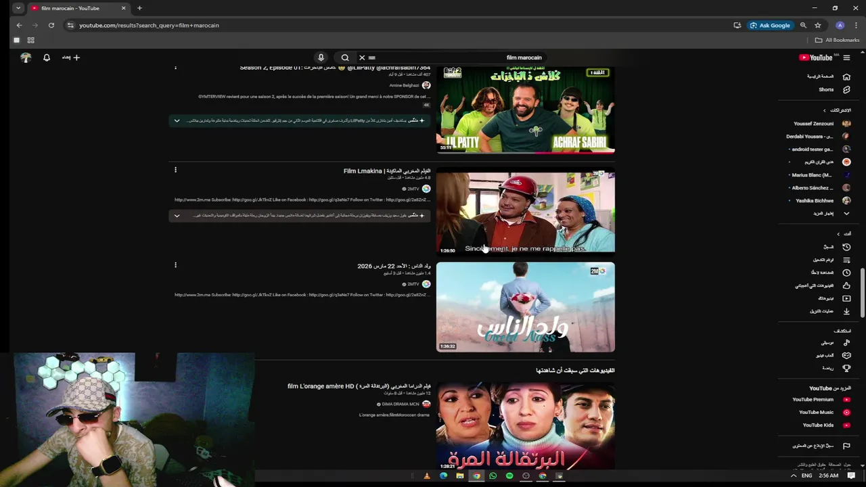This screenshot has height=487, width=866.
Task: Open DIMA DRAMA MCN channel link
Action: coord(400,404)
